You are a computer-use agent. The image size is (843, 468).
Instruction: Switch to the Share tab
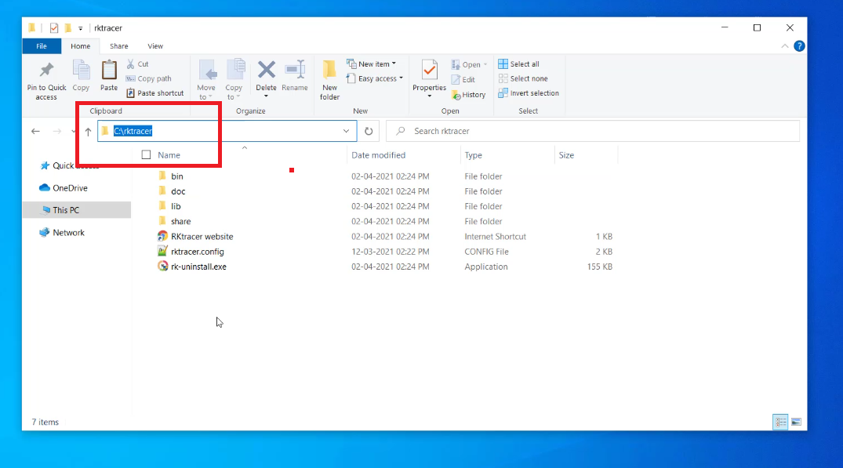(119, 46)
